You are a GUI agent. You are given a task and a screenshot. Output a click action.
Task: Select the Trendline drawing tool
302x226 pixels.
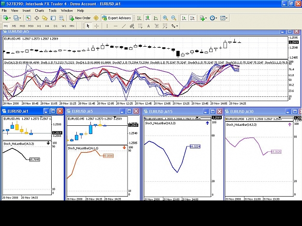(124, 26)
